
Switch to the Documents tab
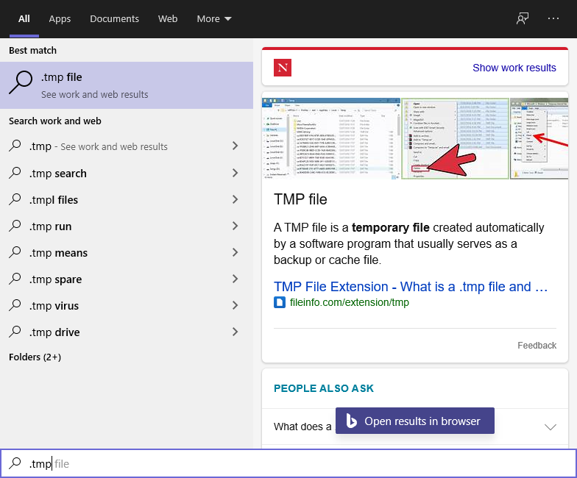(114, 19)
